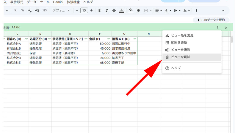Click the cell with amount 50,000
The height and width of the screenshot is (133, 238).
[x=100, y=44]
